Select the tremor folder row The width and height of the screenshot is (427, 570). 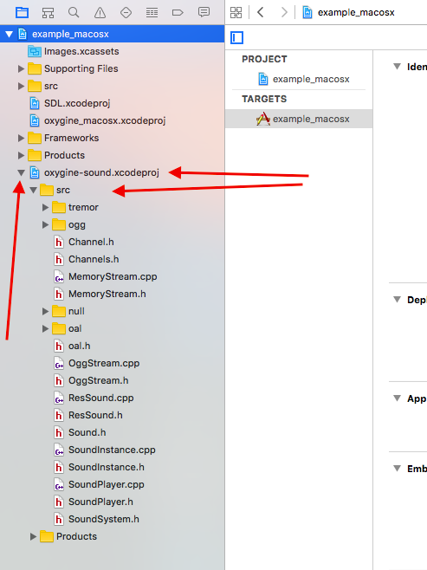(x=112, y=208)
